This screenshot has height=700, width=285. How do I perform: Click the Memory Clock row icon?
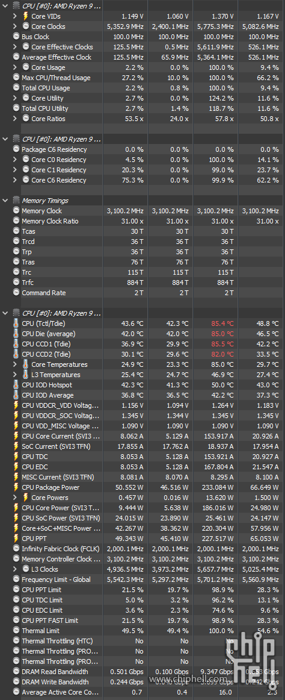click(x=16, y=211)
